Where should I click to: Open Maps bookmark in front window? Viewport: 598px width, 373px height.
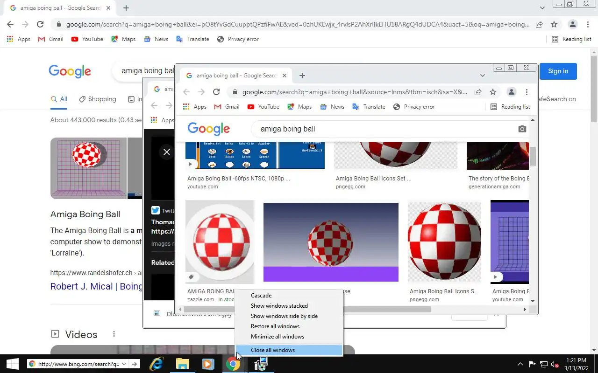tap(299, 107)
